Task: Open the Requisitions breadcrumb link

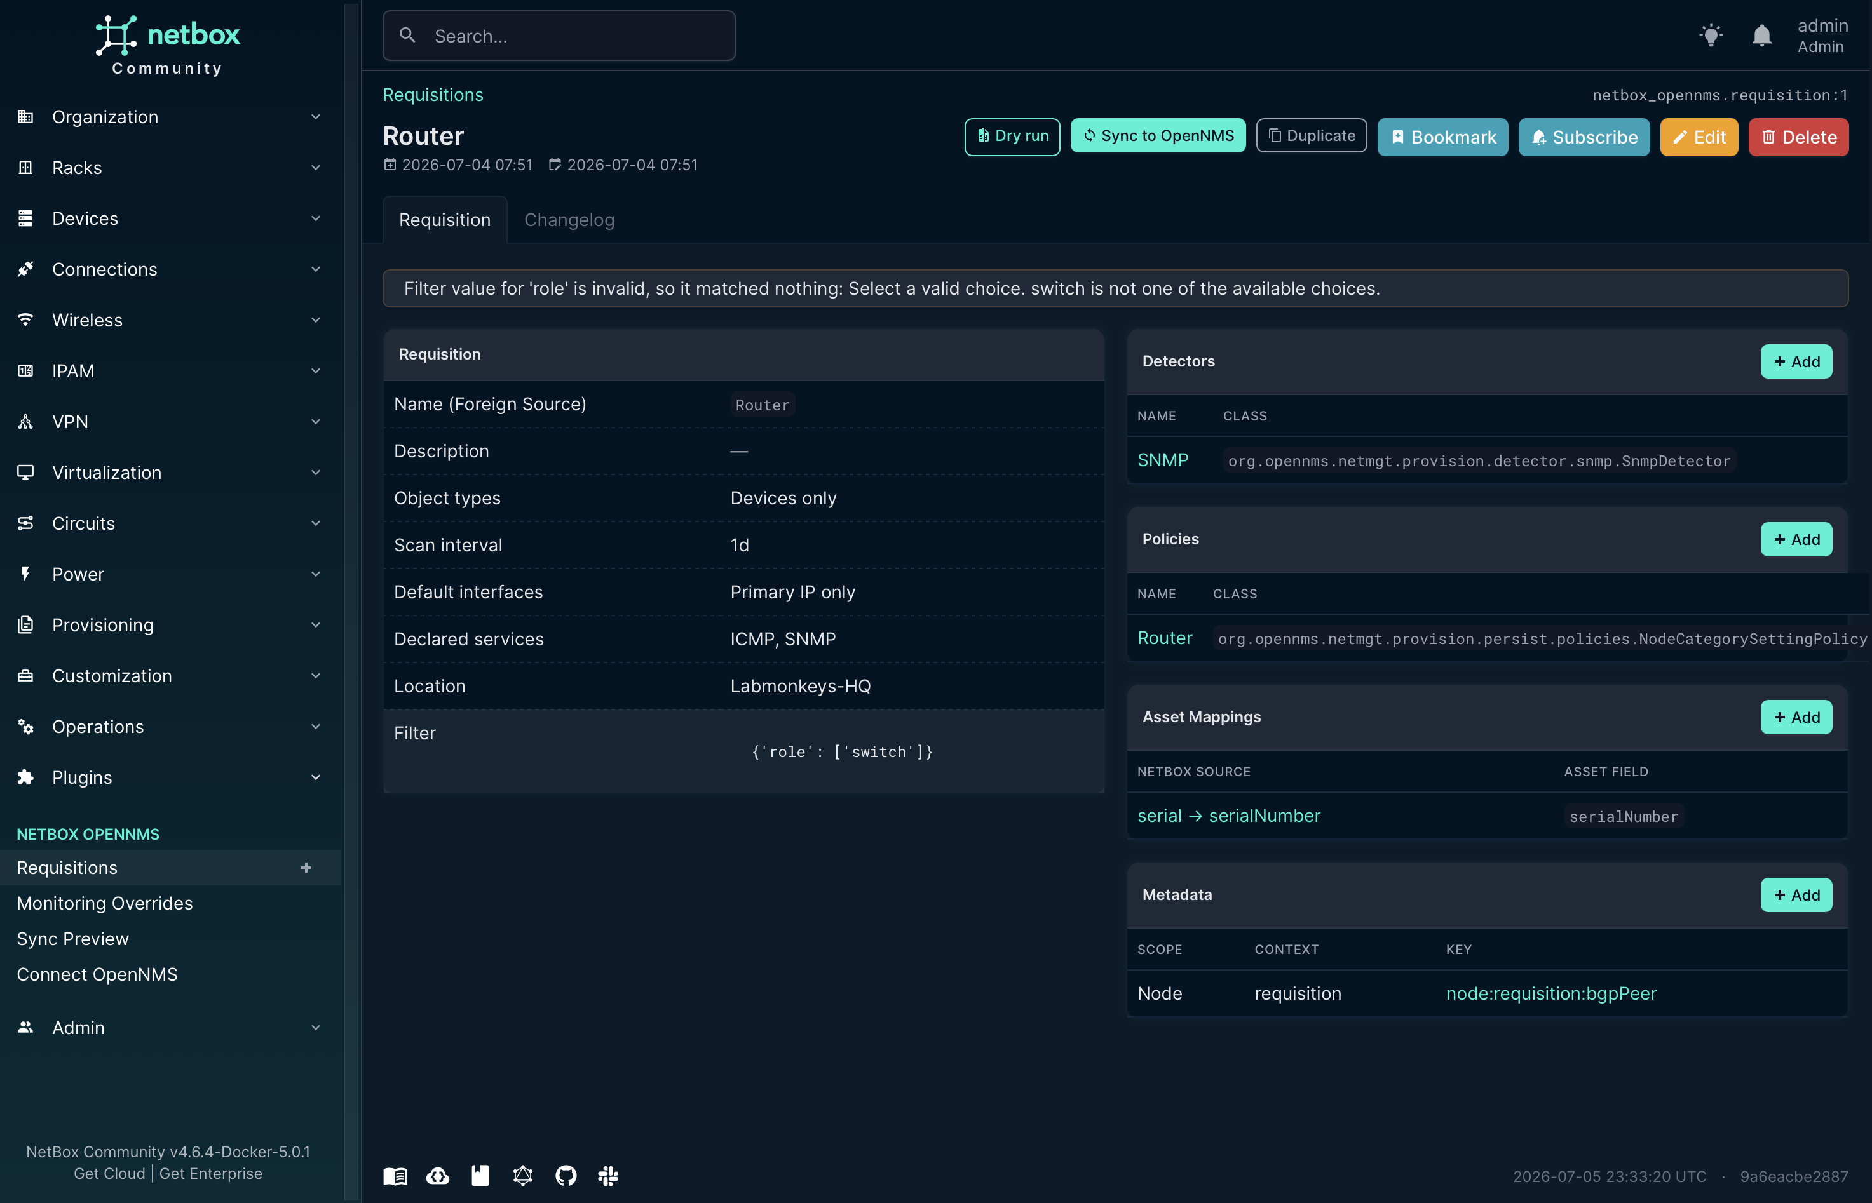Action: coord(433,95)
